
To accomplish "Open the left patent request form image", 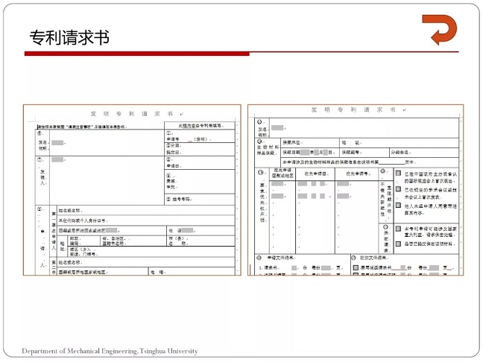I will coord(132,190).
